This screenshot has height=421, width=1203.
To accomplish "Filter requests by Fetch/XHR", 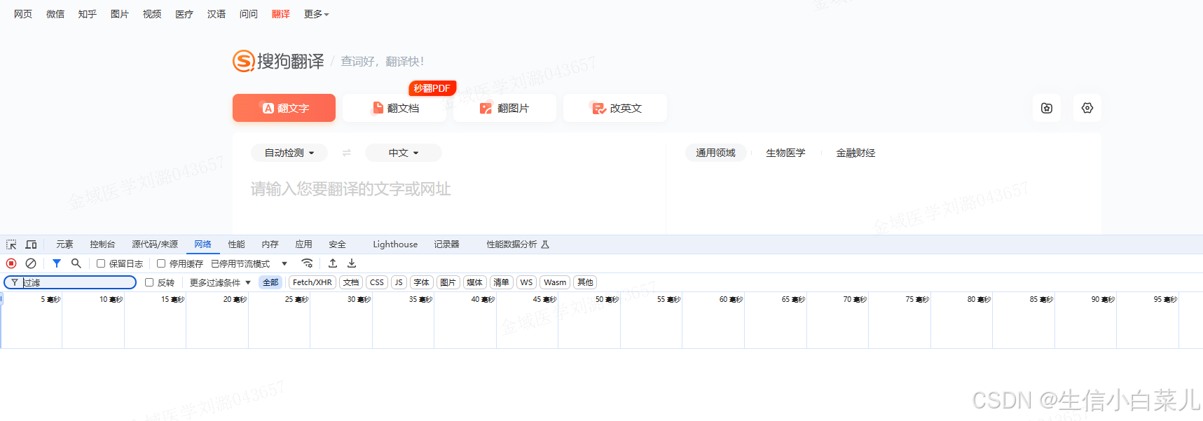I will pyautogui.click(x=312, y=282).
